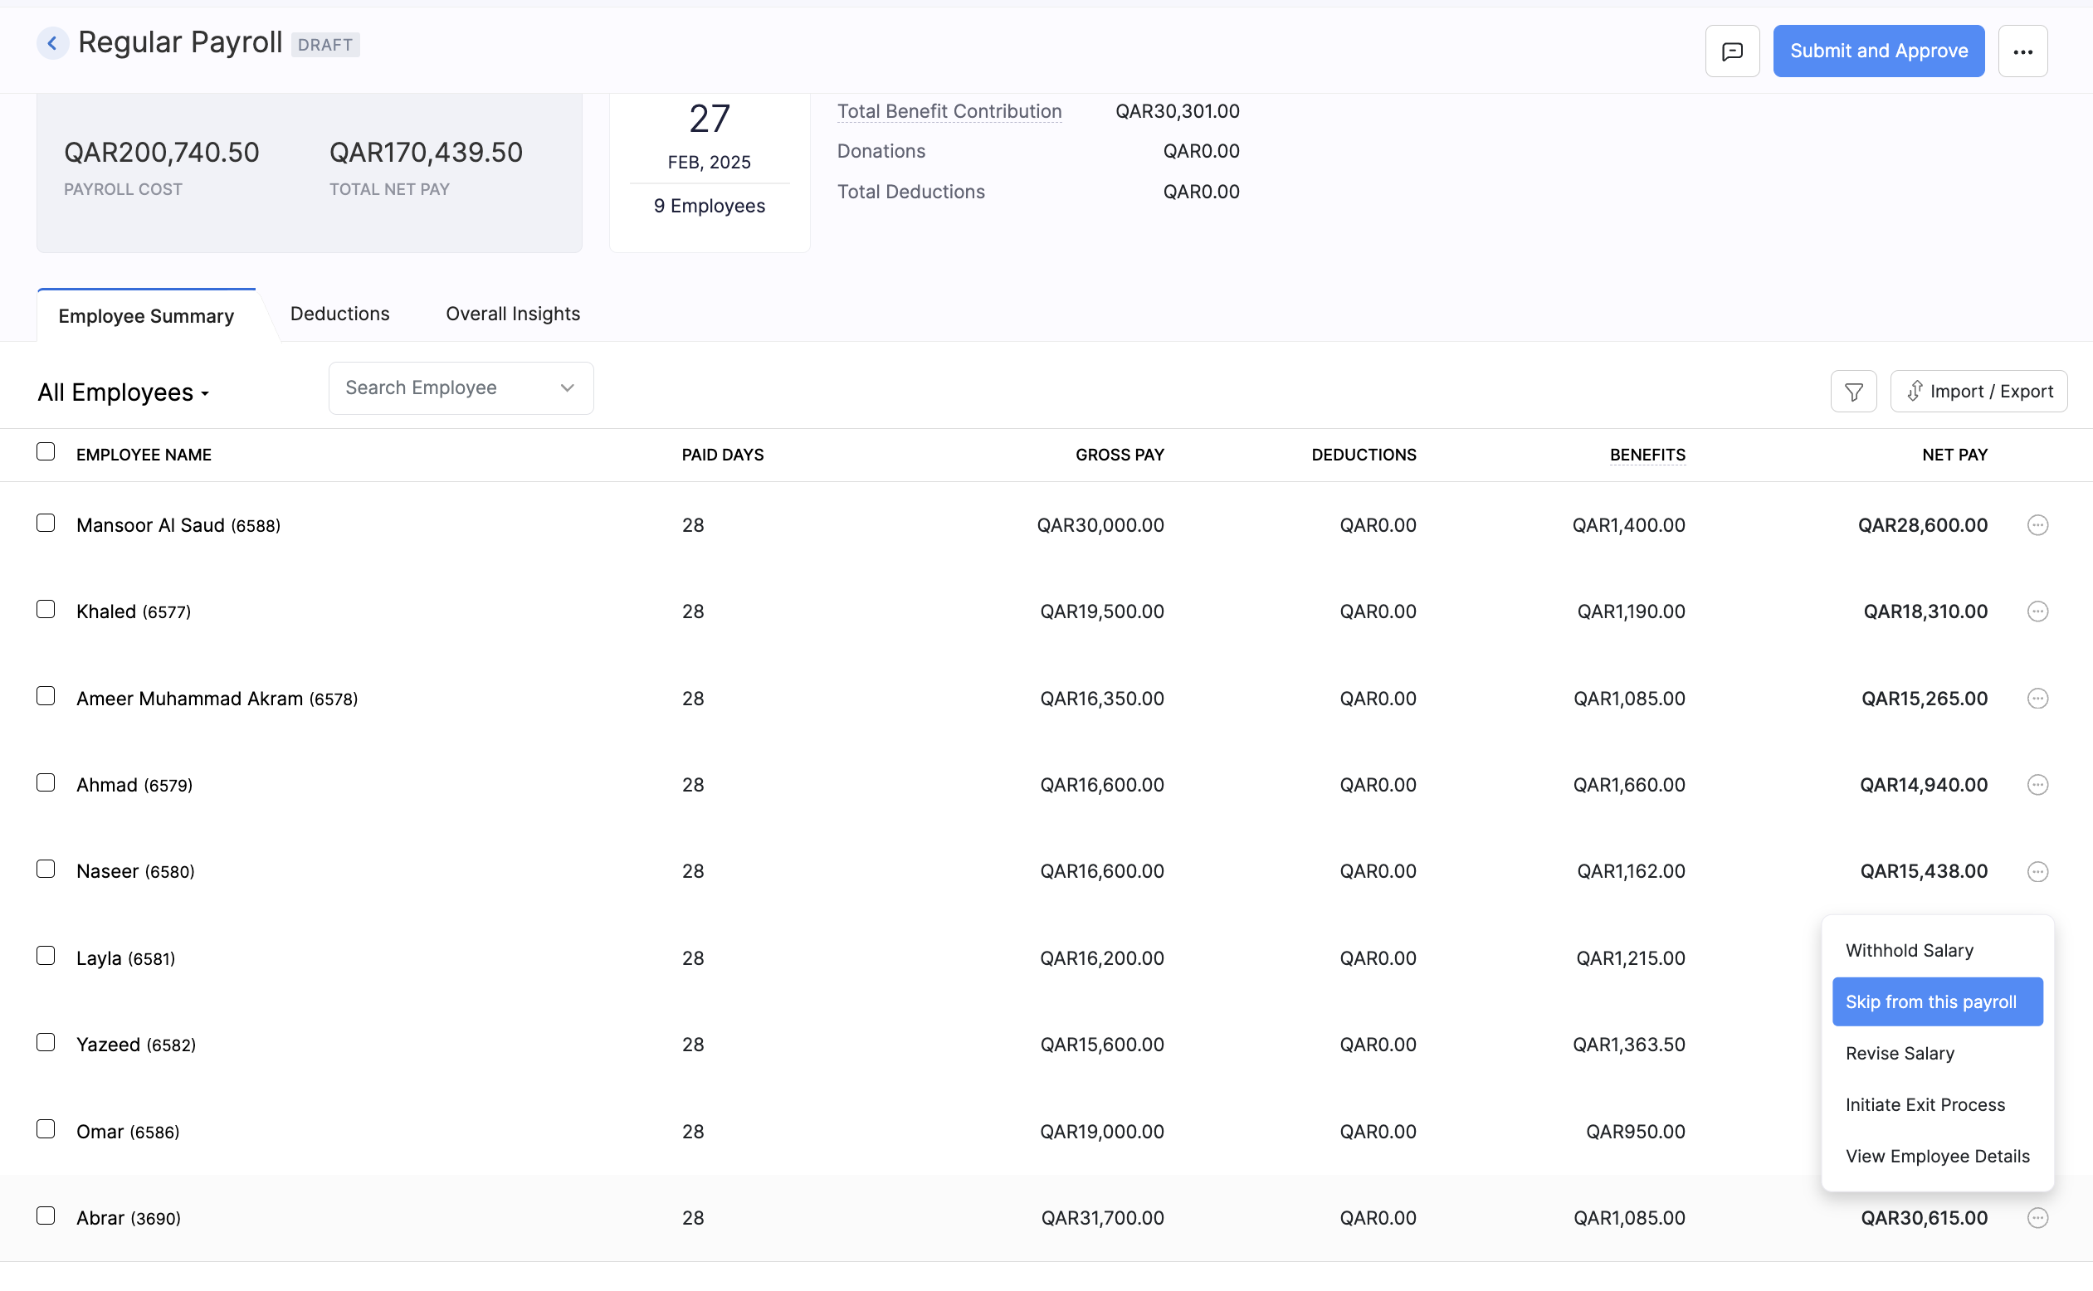
Task: Open row actions menu for Khaled
Action: (2037, 611)
